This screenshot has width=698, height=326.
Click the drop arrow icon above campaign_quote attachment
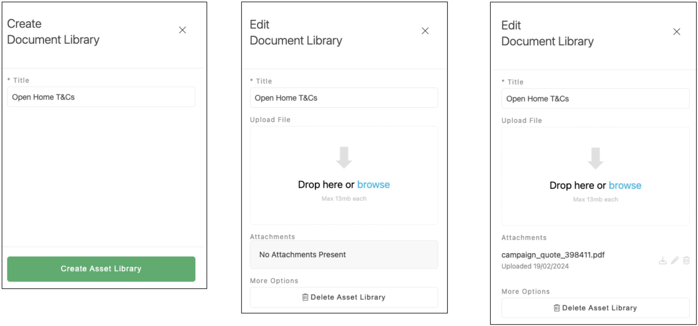tap(596, 158)
